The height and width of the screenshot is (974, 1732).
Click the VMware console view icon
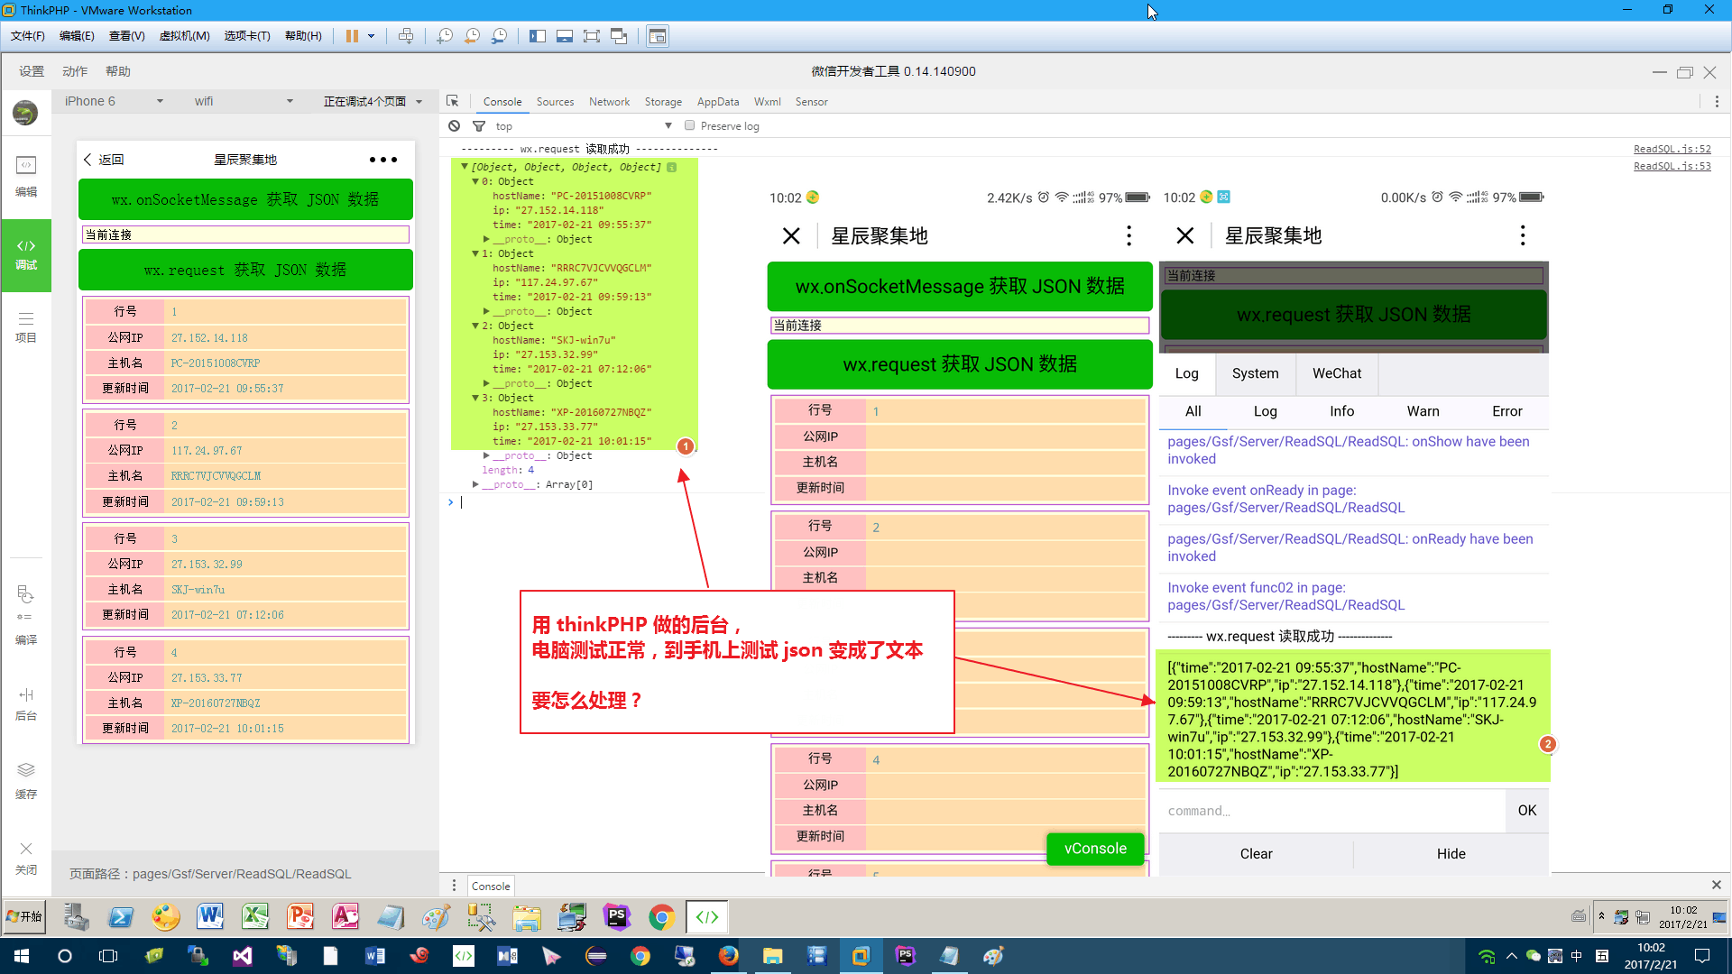point(658,36)
